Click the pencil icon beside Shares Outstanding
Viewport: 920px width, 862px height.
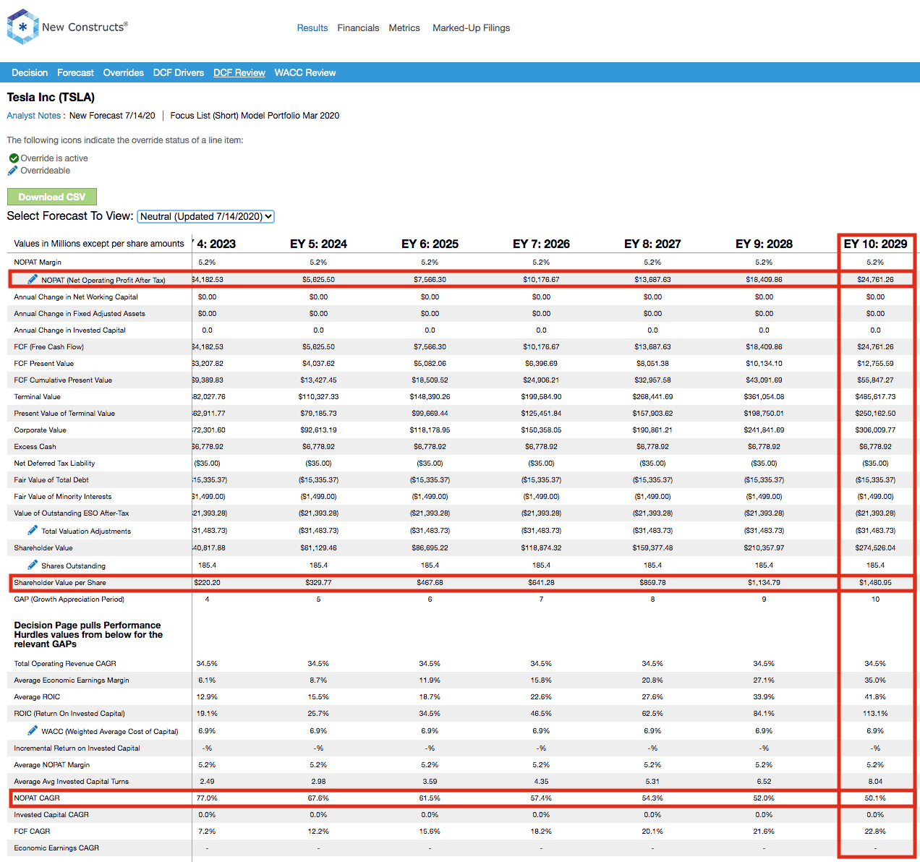33,565
